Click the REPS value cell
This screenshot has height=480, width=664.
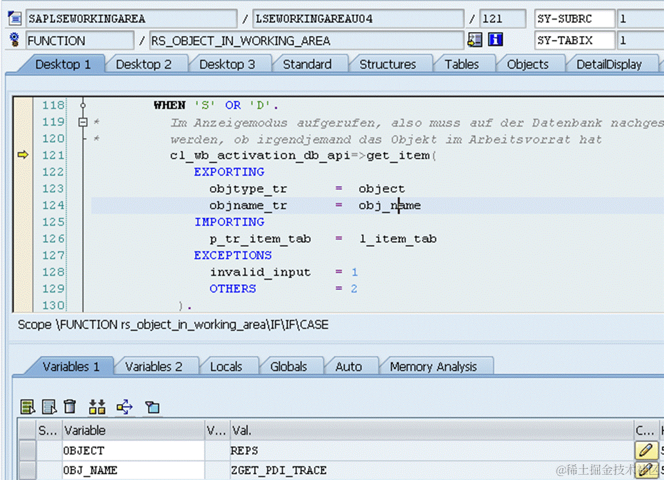pyautogui.click(x=432, y=451)
